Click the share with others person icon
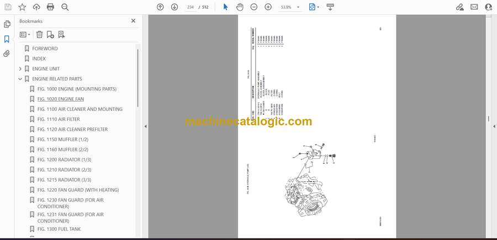This screenshot has width=497, height=240. click(x=489, y=7)
